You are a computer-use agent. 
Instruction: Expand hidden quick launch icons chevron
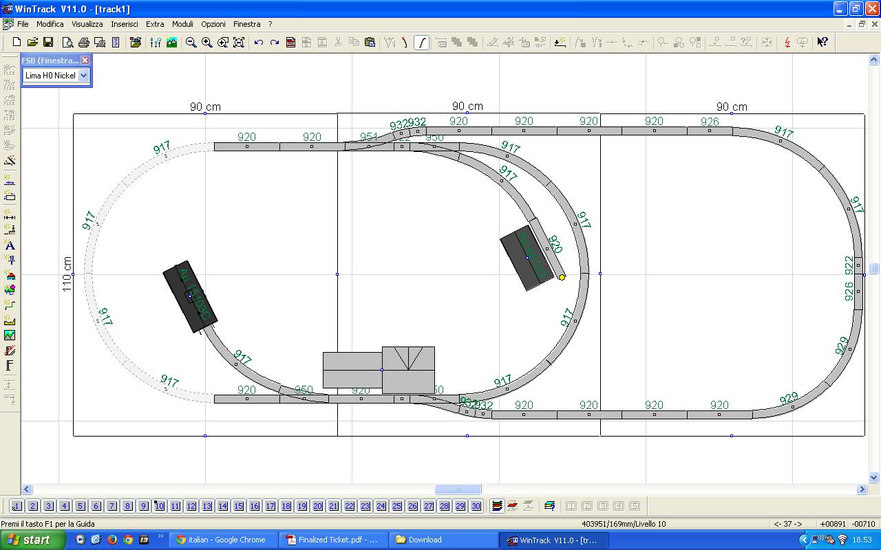(161, 536)
